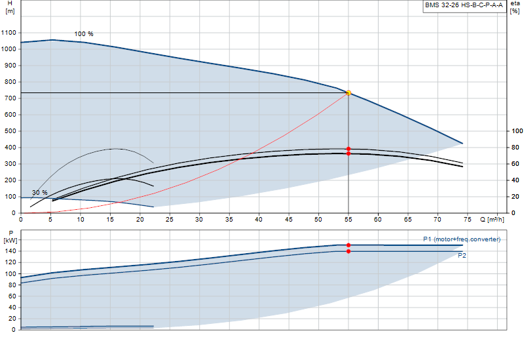The height and width of the screenshot is (341, 524).
Task: Click the 'Q [m³/h]' axis title
Action: [x=493, y=220]
